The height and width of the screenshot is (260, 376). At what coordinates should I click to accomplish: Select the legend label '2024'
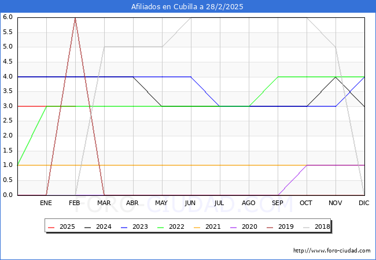pos(104,226)
